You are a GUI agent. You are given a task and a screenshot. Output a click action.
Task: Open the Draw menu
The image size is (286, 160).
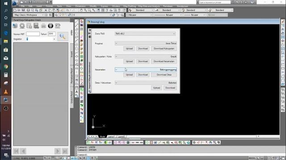pyautogui.click(x=68, y=6)
